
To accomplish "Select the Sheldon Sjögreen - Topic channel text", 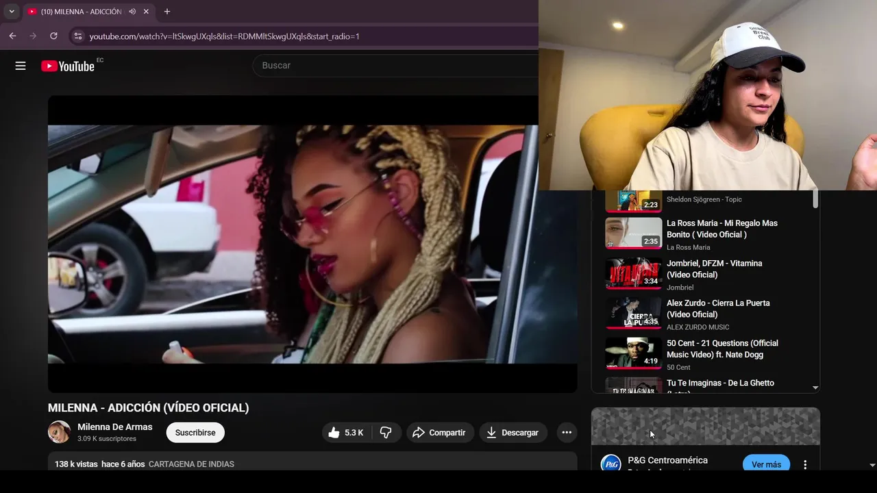I will tap(704, 199).
